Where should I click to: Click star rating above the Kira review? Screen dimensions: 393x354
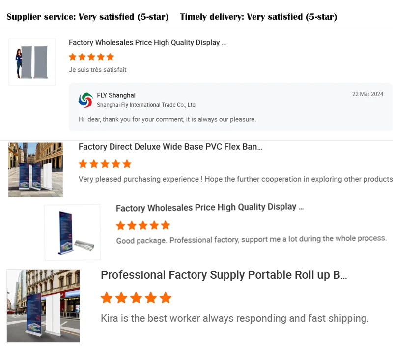[x=136, y=298]
